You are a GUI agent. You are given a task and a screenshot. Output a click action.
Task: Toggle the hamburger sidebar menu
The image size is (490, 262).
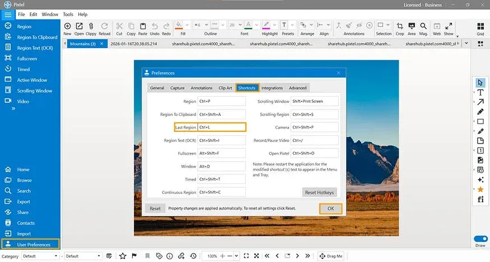tap(8, 15)
